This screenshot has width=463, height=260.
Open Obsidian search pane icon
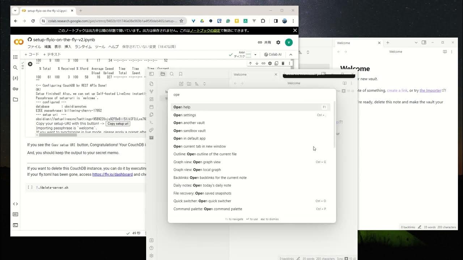point(172,74)
